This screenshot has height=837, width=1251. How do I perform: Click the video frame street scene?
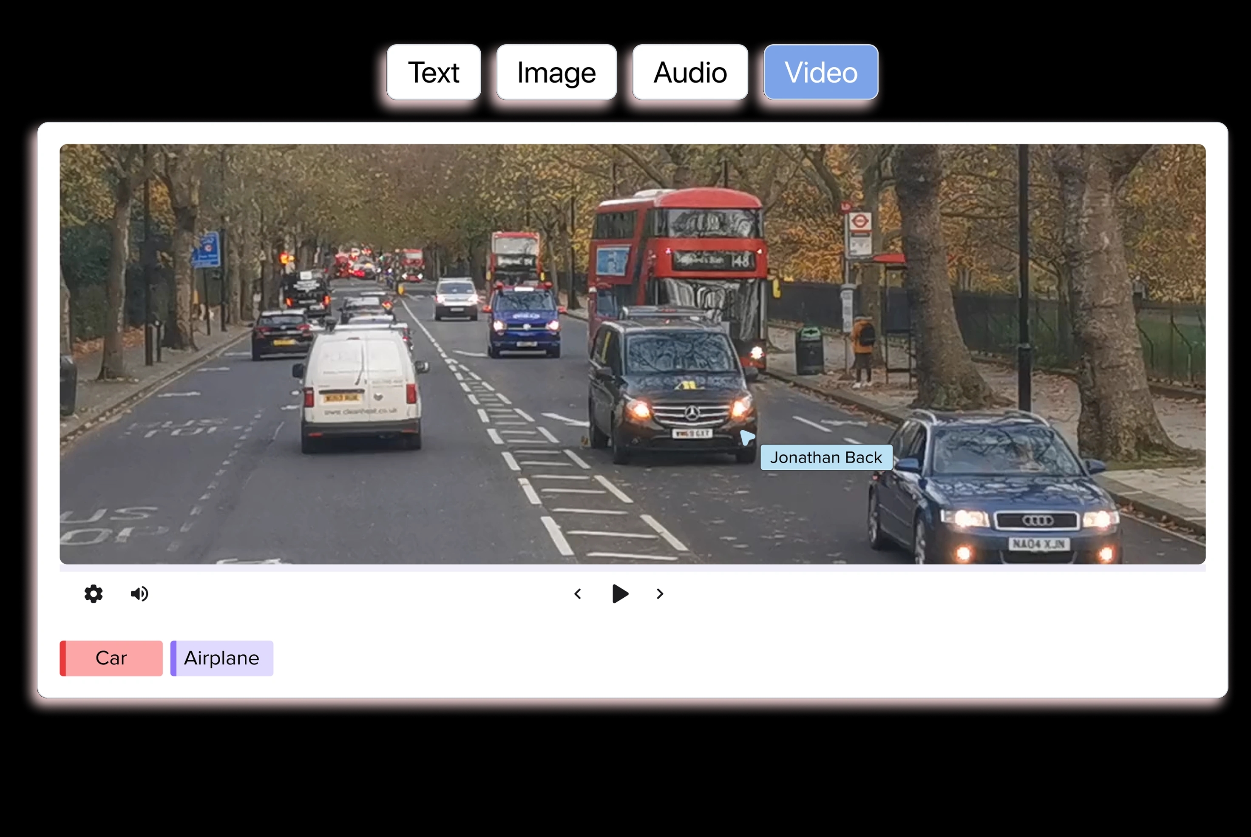coord(633,354)
